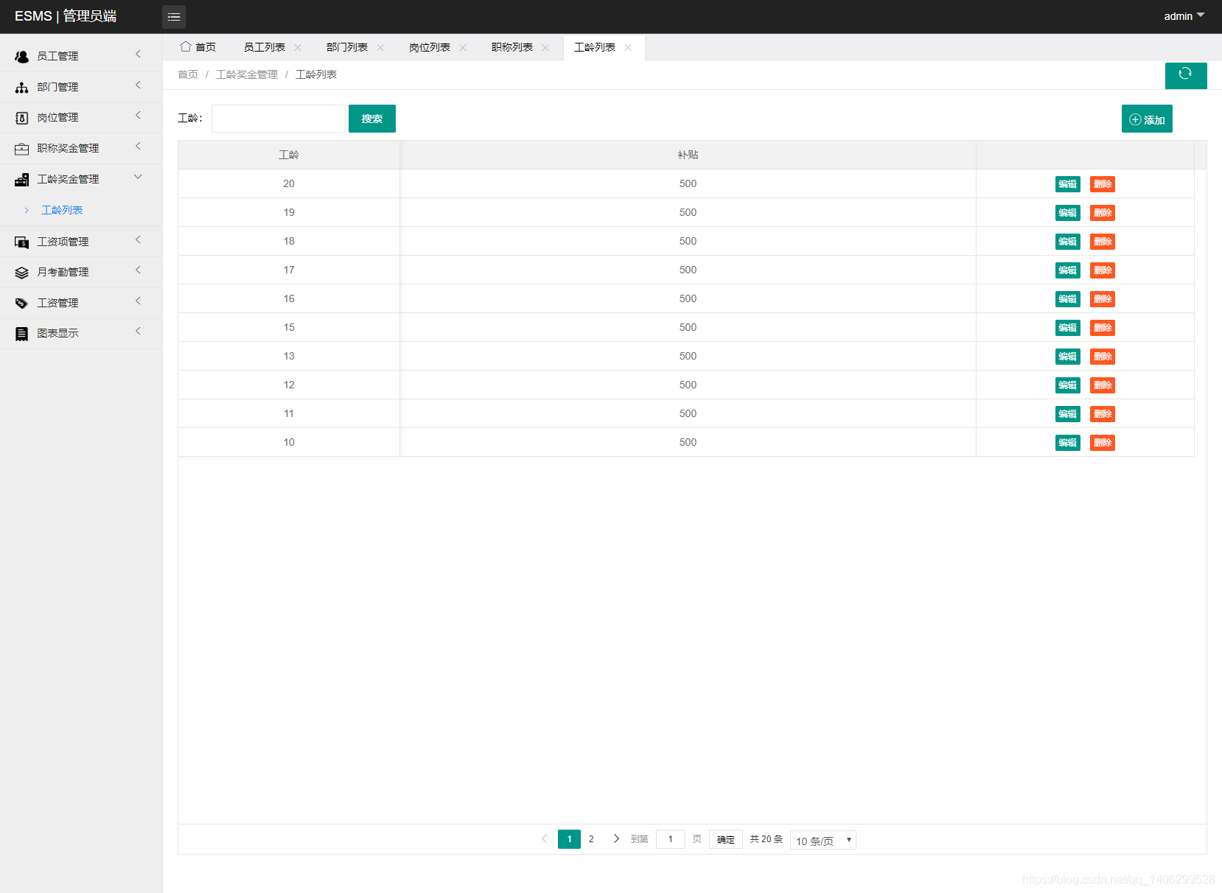Click the 员工管理 people icon

(x=22, y=57)
